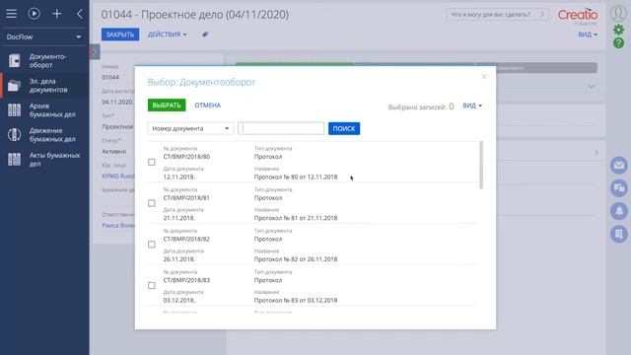This screenshot has height=355, width=631.
Task: Click the green ВЫБРАТЬ button
Action: [167, 106]
